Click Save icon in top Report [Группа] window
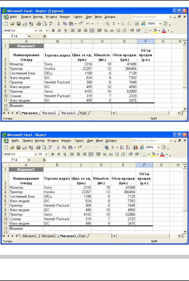The height and width of the screenshot is (281, 189). coord(19,24)
